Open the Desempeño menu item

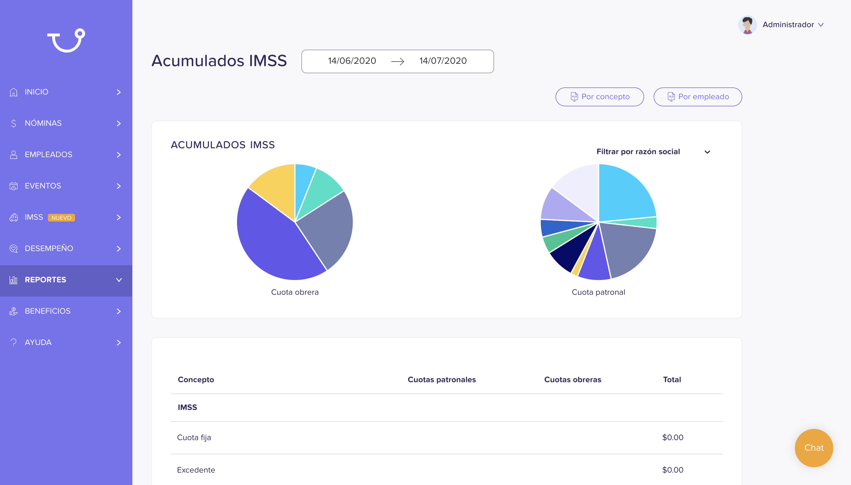66,248
